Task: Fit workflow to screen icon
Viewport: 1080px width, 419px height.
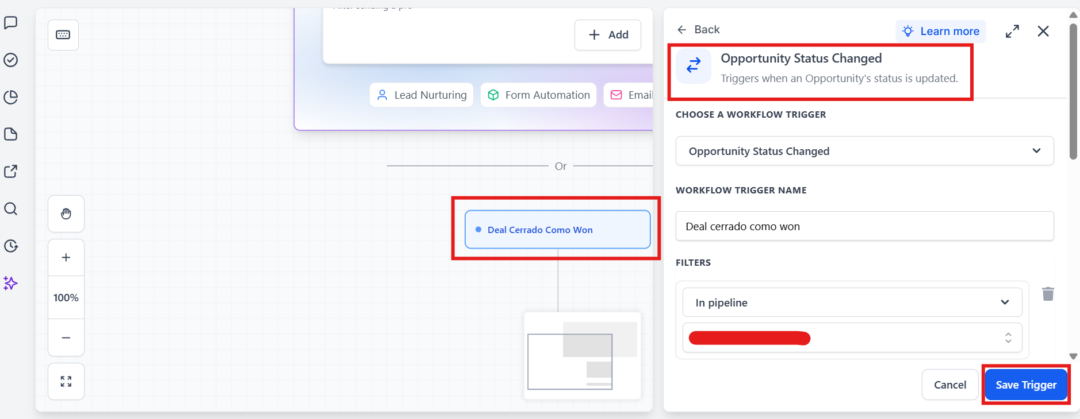Action: [66, 381]
